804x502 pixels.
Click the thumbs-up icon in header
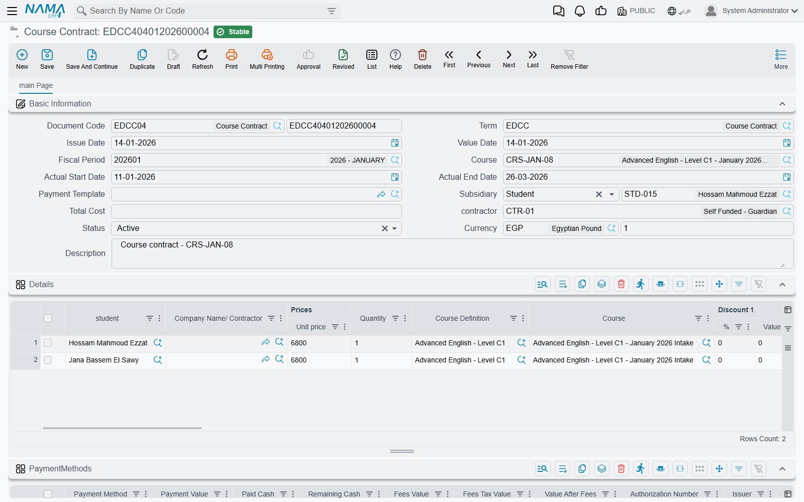[601, 11]
